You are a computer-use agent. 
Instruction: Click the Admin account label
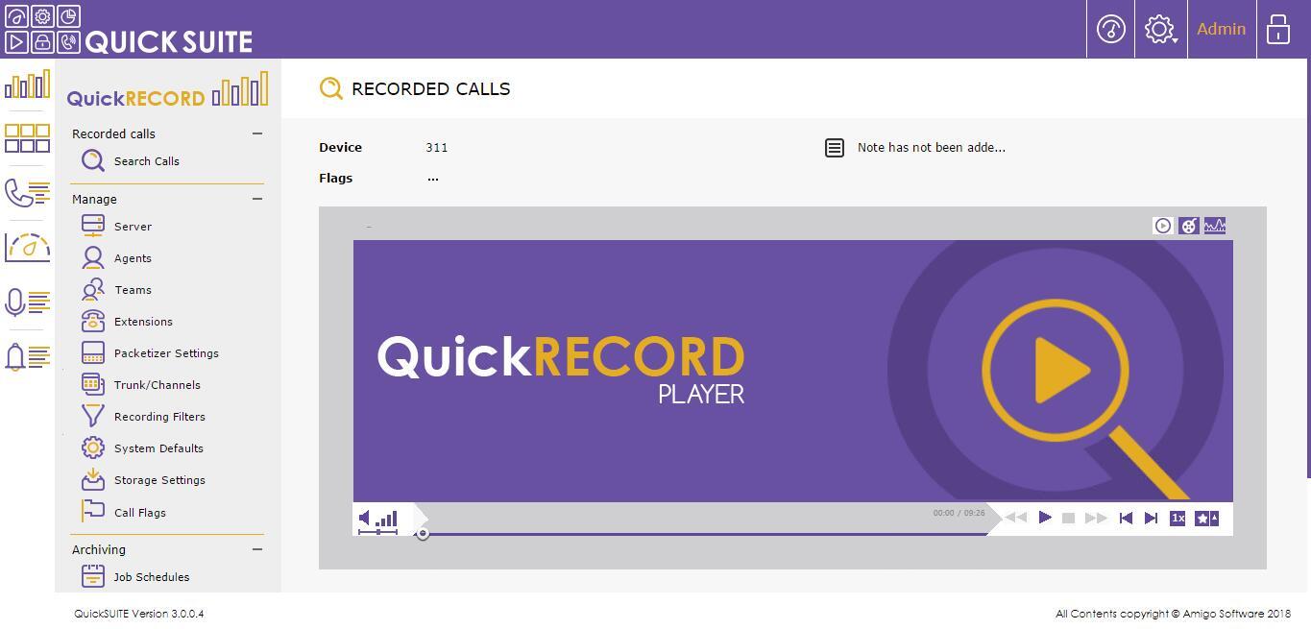click(1221, 29)
